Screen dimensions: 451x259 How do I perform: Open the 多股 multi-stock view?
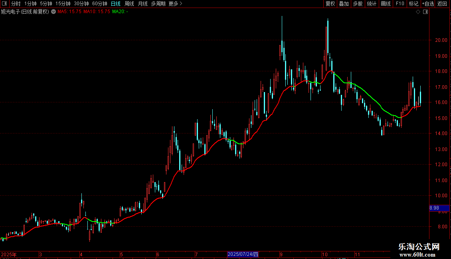[x=358, y=4]
